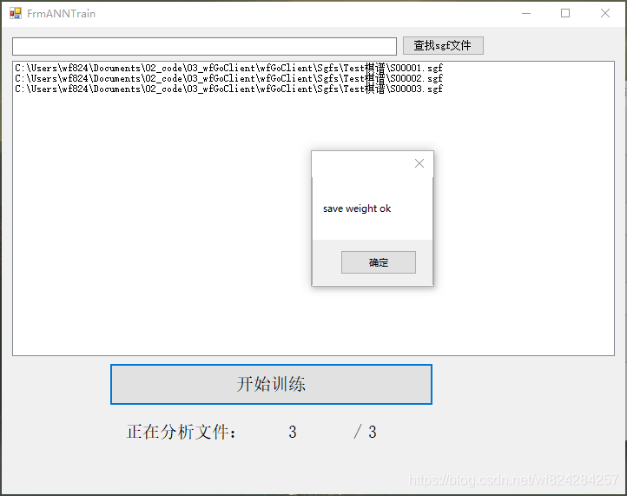
Task: Click the 开始训练 button
Action: pyautogui.click(x=271, y=385)
